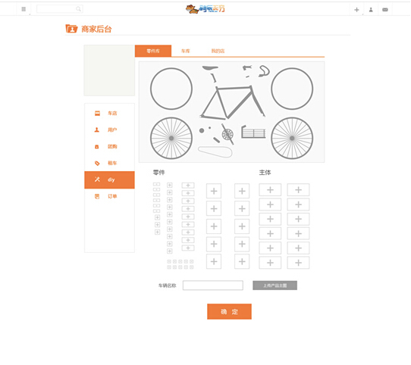Open the grid menu icon in top bar
Image resolution: width=411 pixels, height=365 pixels.
pyautogui.click(x=24, y=9)
